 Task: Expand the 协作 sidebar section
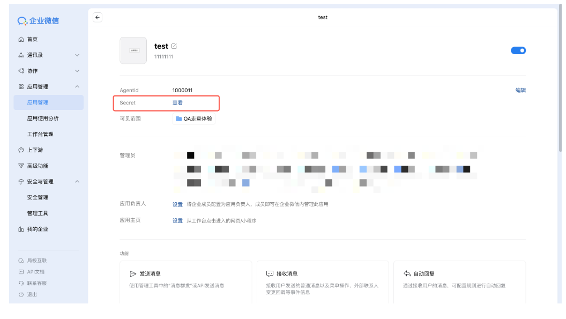tap(77, 70)
